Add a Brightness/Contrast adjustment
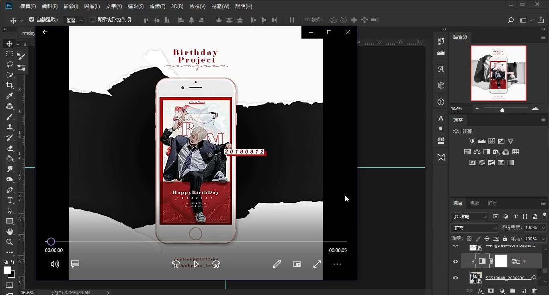The width and height of the screenshot is (549, 295). point(472,141)
